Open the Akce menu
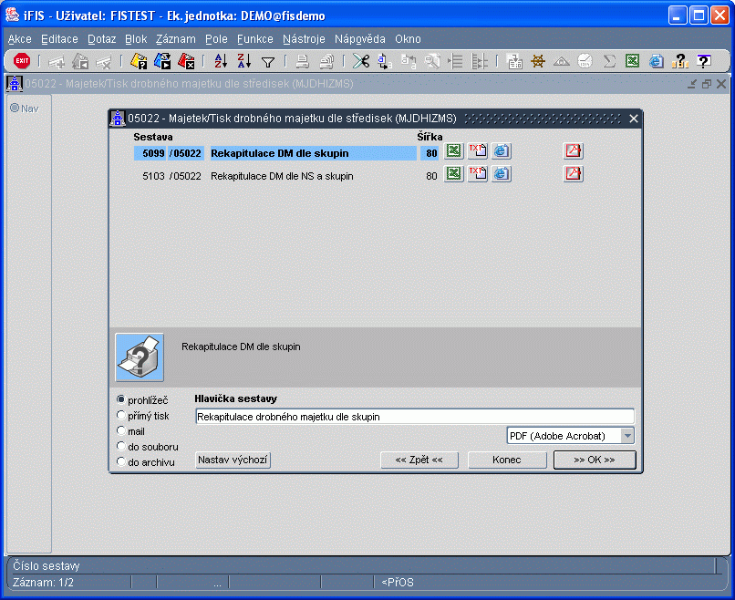The height and width of the screenshot is (600, 735). point(20,39)
